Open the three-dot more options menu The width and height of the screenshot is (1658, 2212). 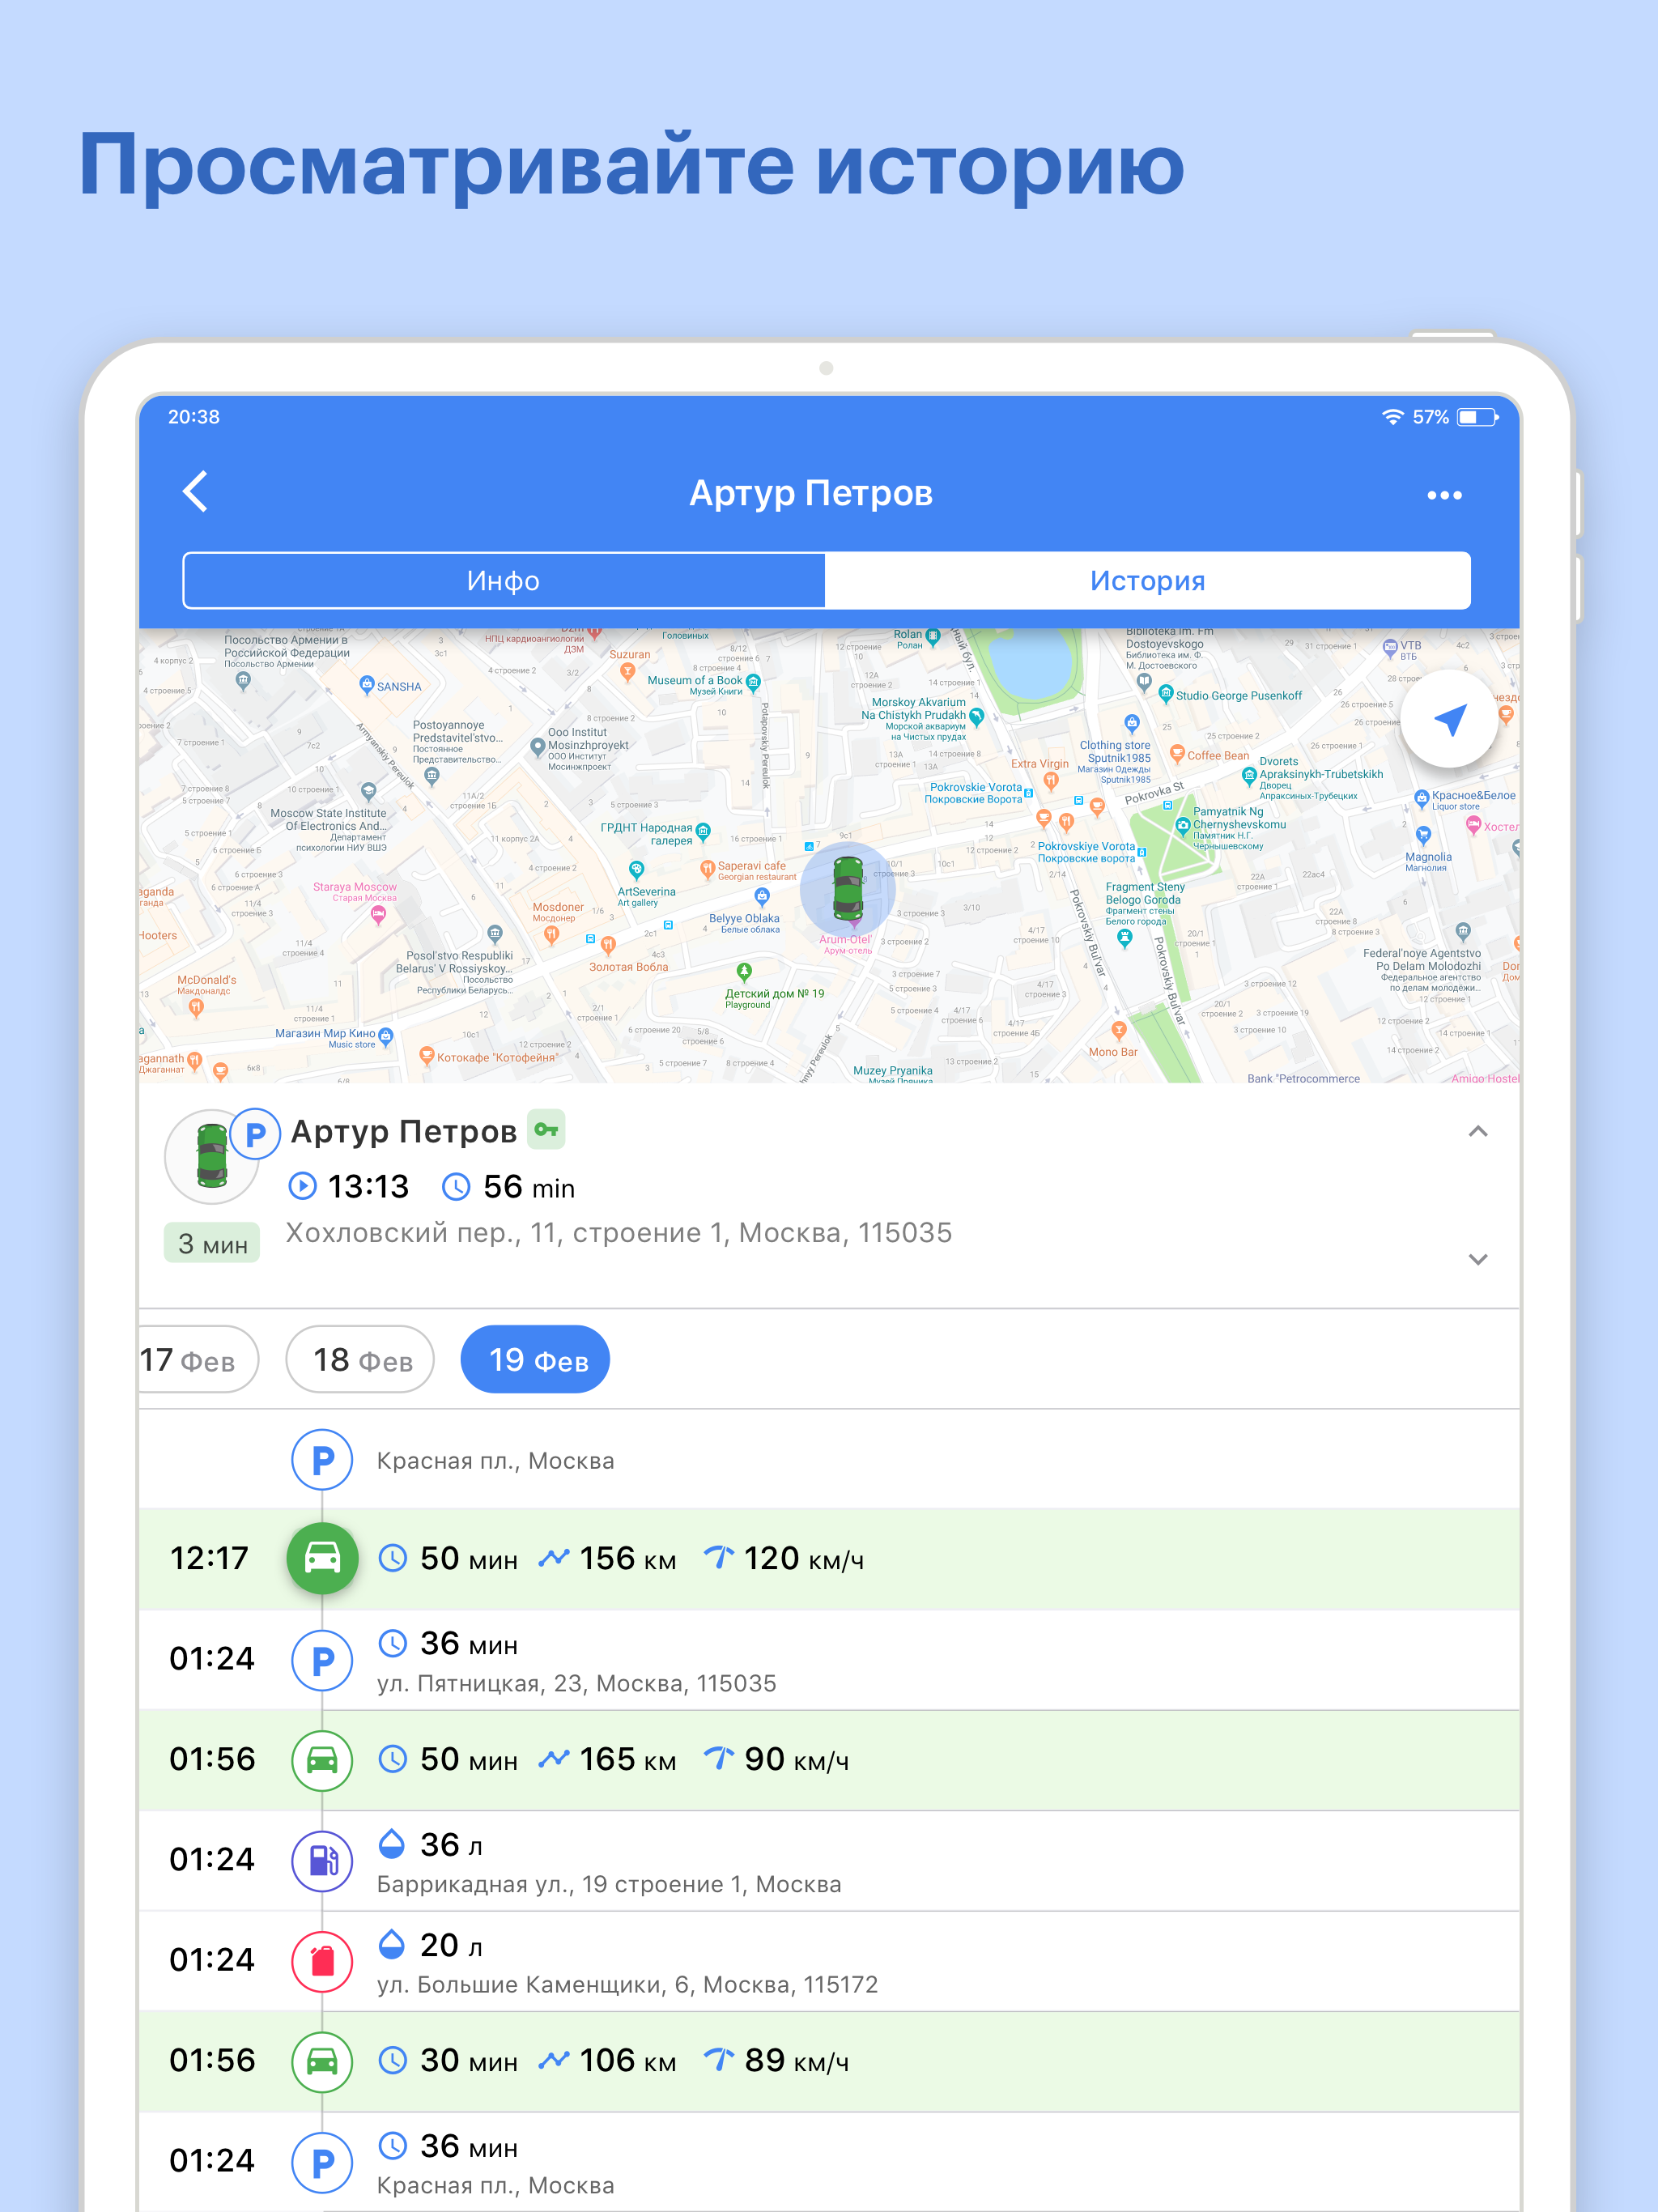tap(1443, 495)
